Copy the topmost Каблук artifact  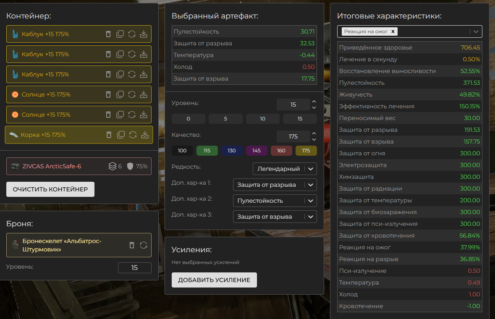[120, 34]
